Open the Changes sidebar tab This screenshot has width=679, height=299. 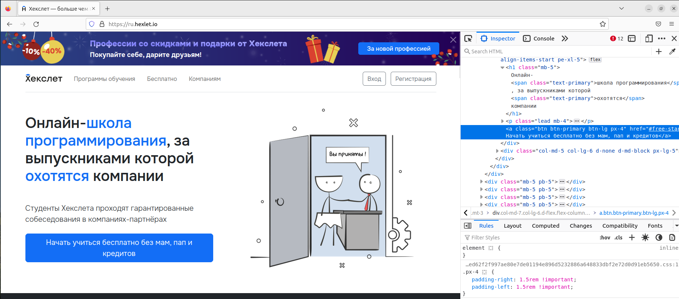click(581, 226)
